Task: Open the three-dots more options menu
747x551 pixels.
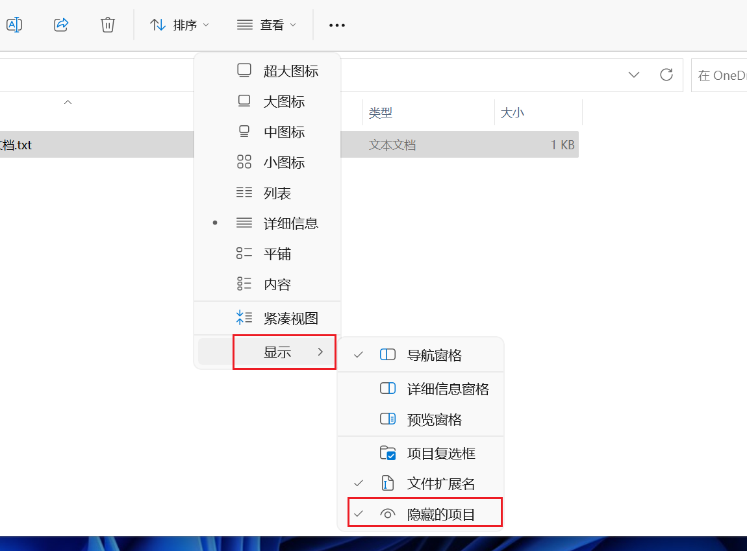Action: click(x=336, y=25)
